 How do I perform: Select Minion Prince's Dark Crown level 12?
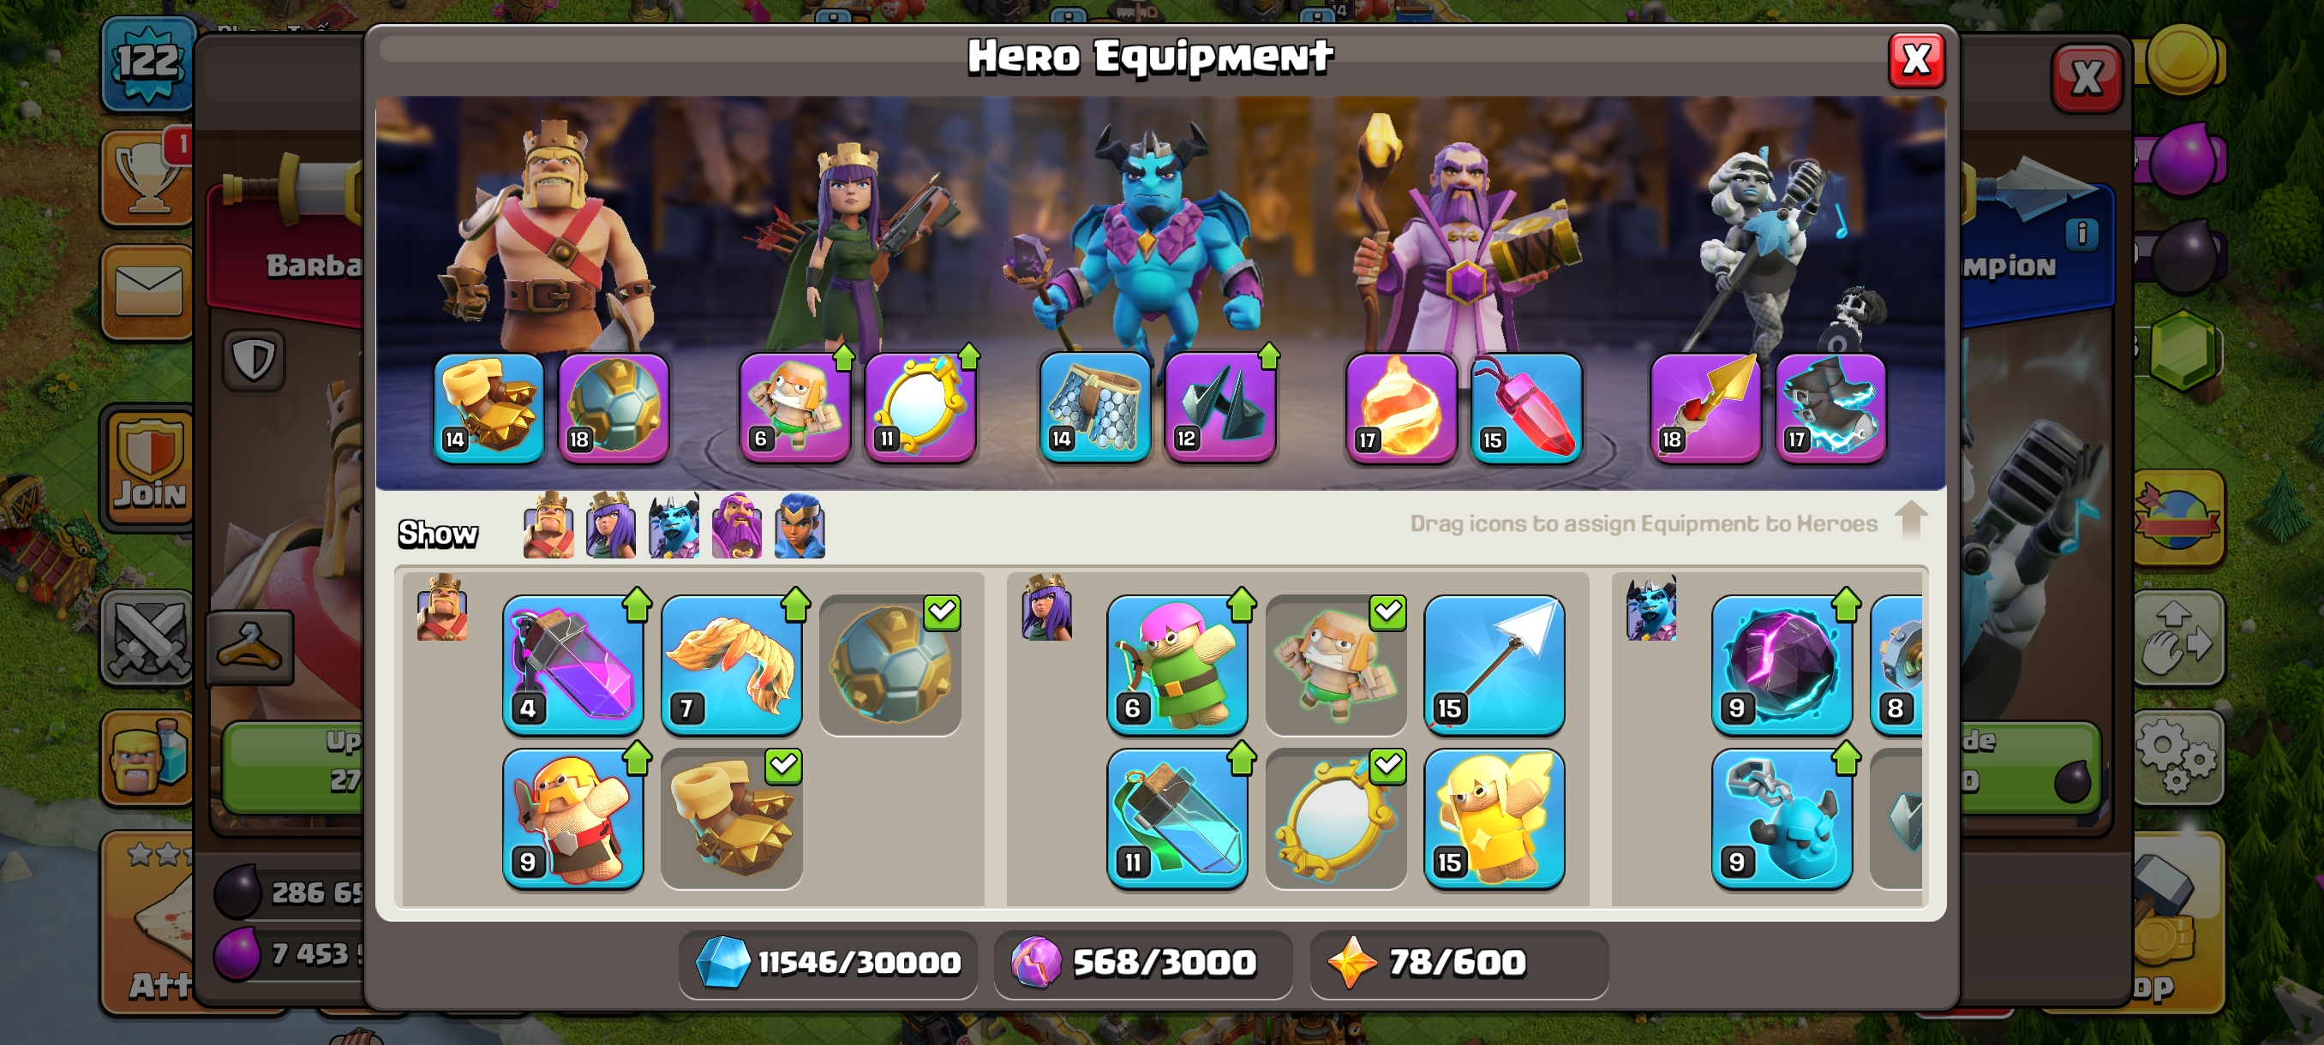pos(1219,408)
